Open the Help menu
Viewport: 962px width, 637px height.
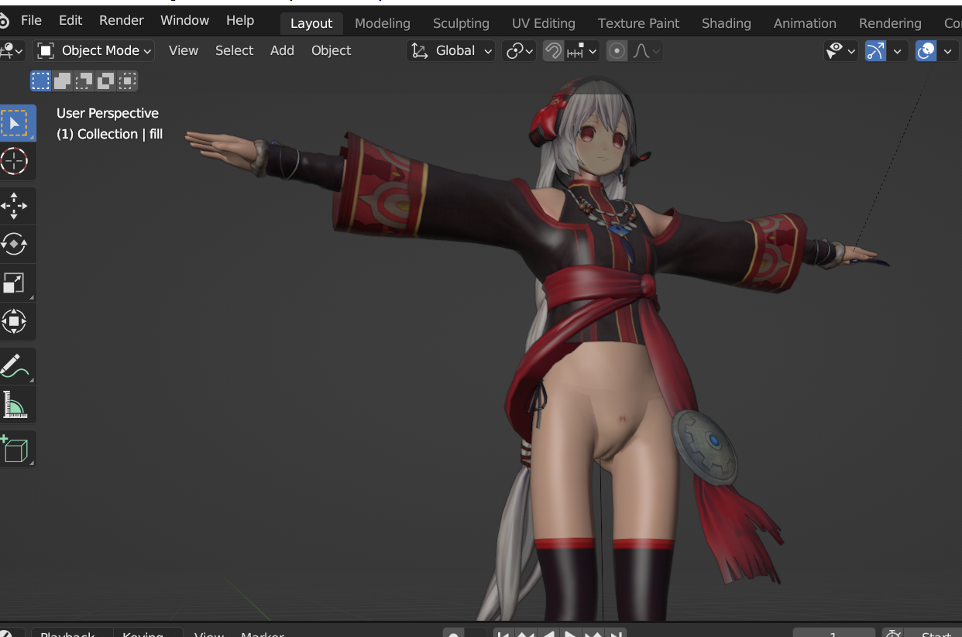click(240, 21)
